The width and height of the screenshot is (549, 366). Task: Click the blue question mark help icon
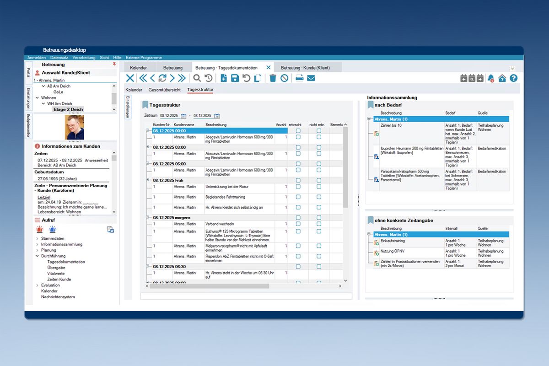513,78
